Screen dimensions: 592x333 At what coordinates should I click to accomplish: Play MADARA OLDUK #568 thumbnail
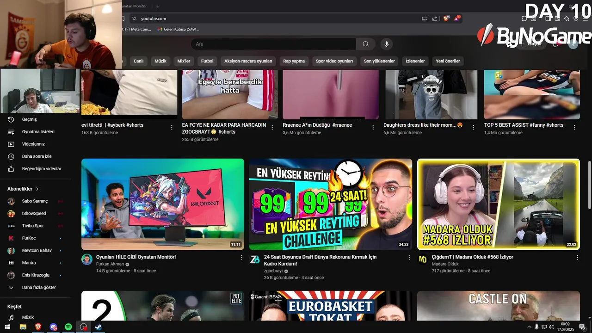click(499, 204)
